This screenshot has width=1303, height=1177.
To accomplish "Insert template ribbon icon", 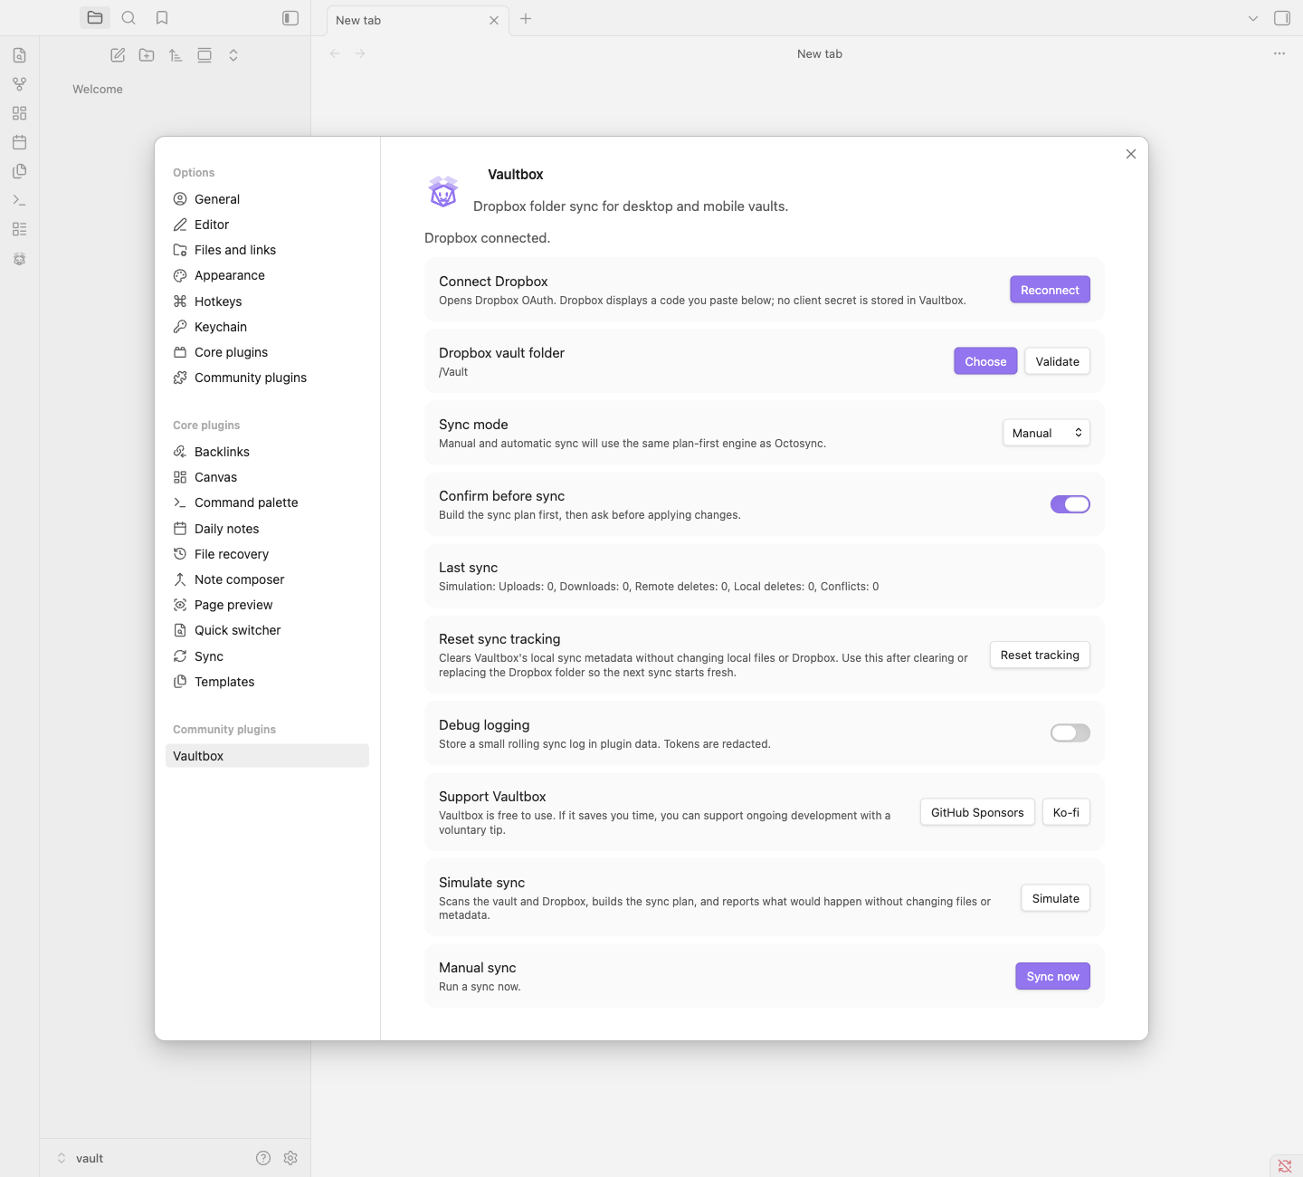I will tap(20, 171).
